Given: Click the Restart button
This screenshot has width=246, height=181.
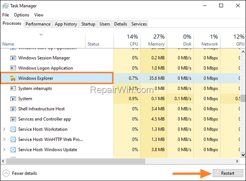Looking at the screenshot, I should (228, 173).
